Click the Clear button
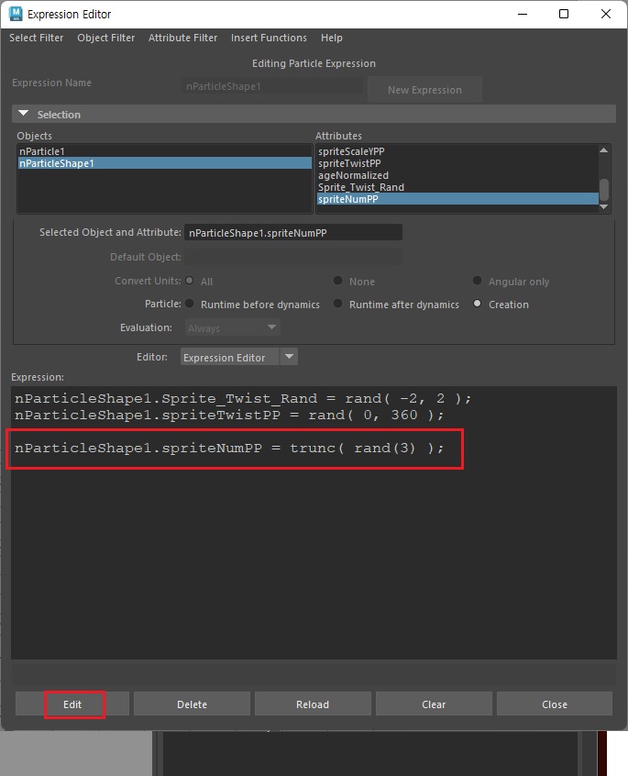This screenshot has width=628, height=776. [x=434, y=704]
